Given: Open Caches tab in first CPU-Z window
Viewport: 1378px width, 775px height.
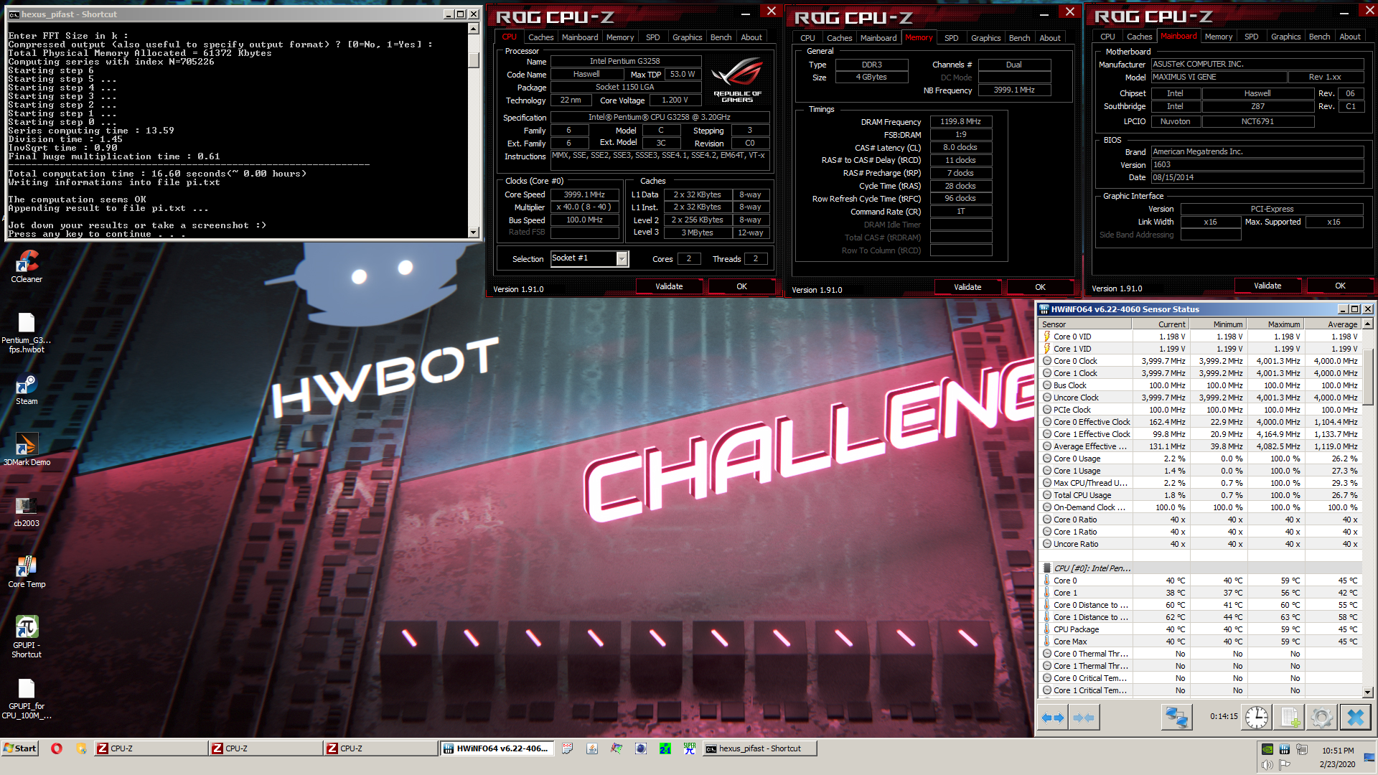Looking at the screenshot, I should click(x=540, y=37).
